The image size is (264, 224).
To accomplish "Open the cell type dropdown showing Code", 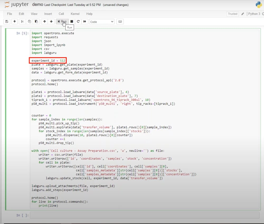I will pos(102,21).
